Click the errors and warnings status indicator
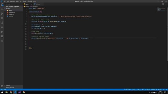 point(3,90)
